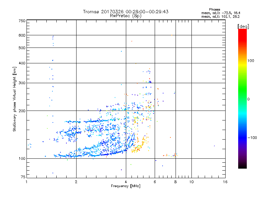Click the '[deg]' colorbar unit label
This screenshot has width=265, height=198.
[x=243, y=26]
